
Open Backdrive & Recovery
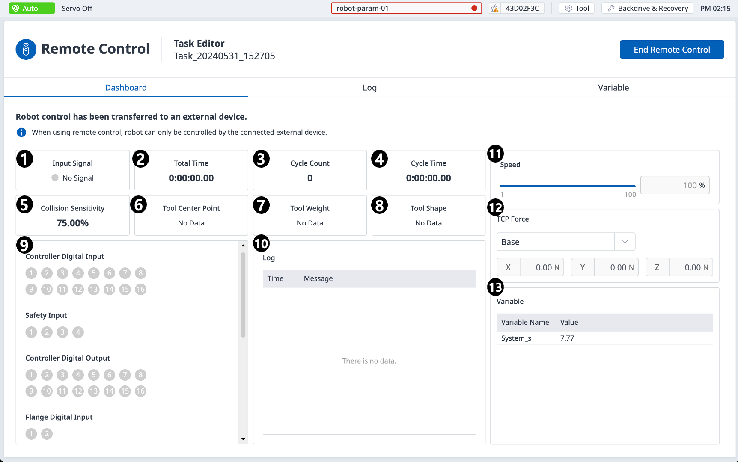tap(647, 8)
